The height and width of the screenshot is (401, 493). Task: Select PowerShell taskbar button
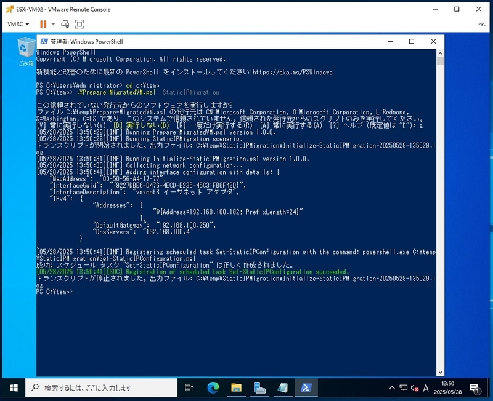click(x=306, y=388)
